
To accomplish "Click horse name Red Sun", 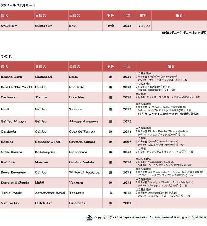I will point(8,162).
